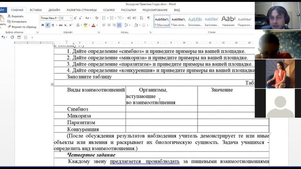This screenshot has height=169, width=301.
Task: Click the increase indent icon
Action: click(135, 18)
